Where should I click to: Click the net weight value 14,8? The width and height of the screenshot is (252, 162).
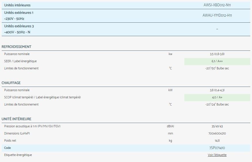click(x=217, y=140)
